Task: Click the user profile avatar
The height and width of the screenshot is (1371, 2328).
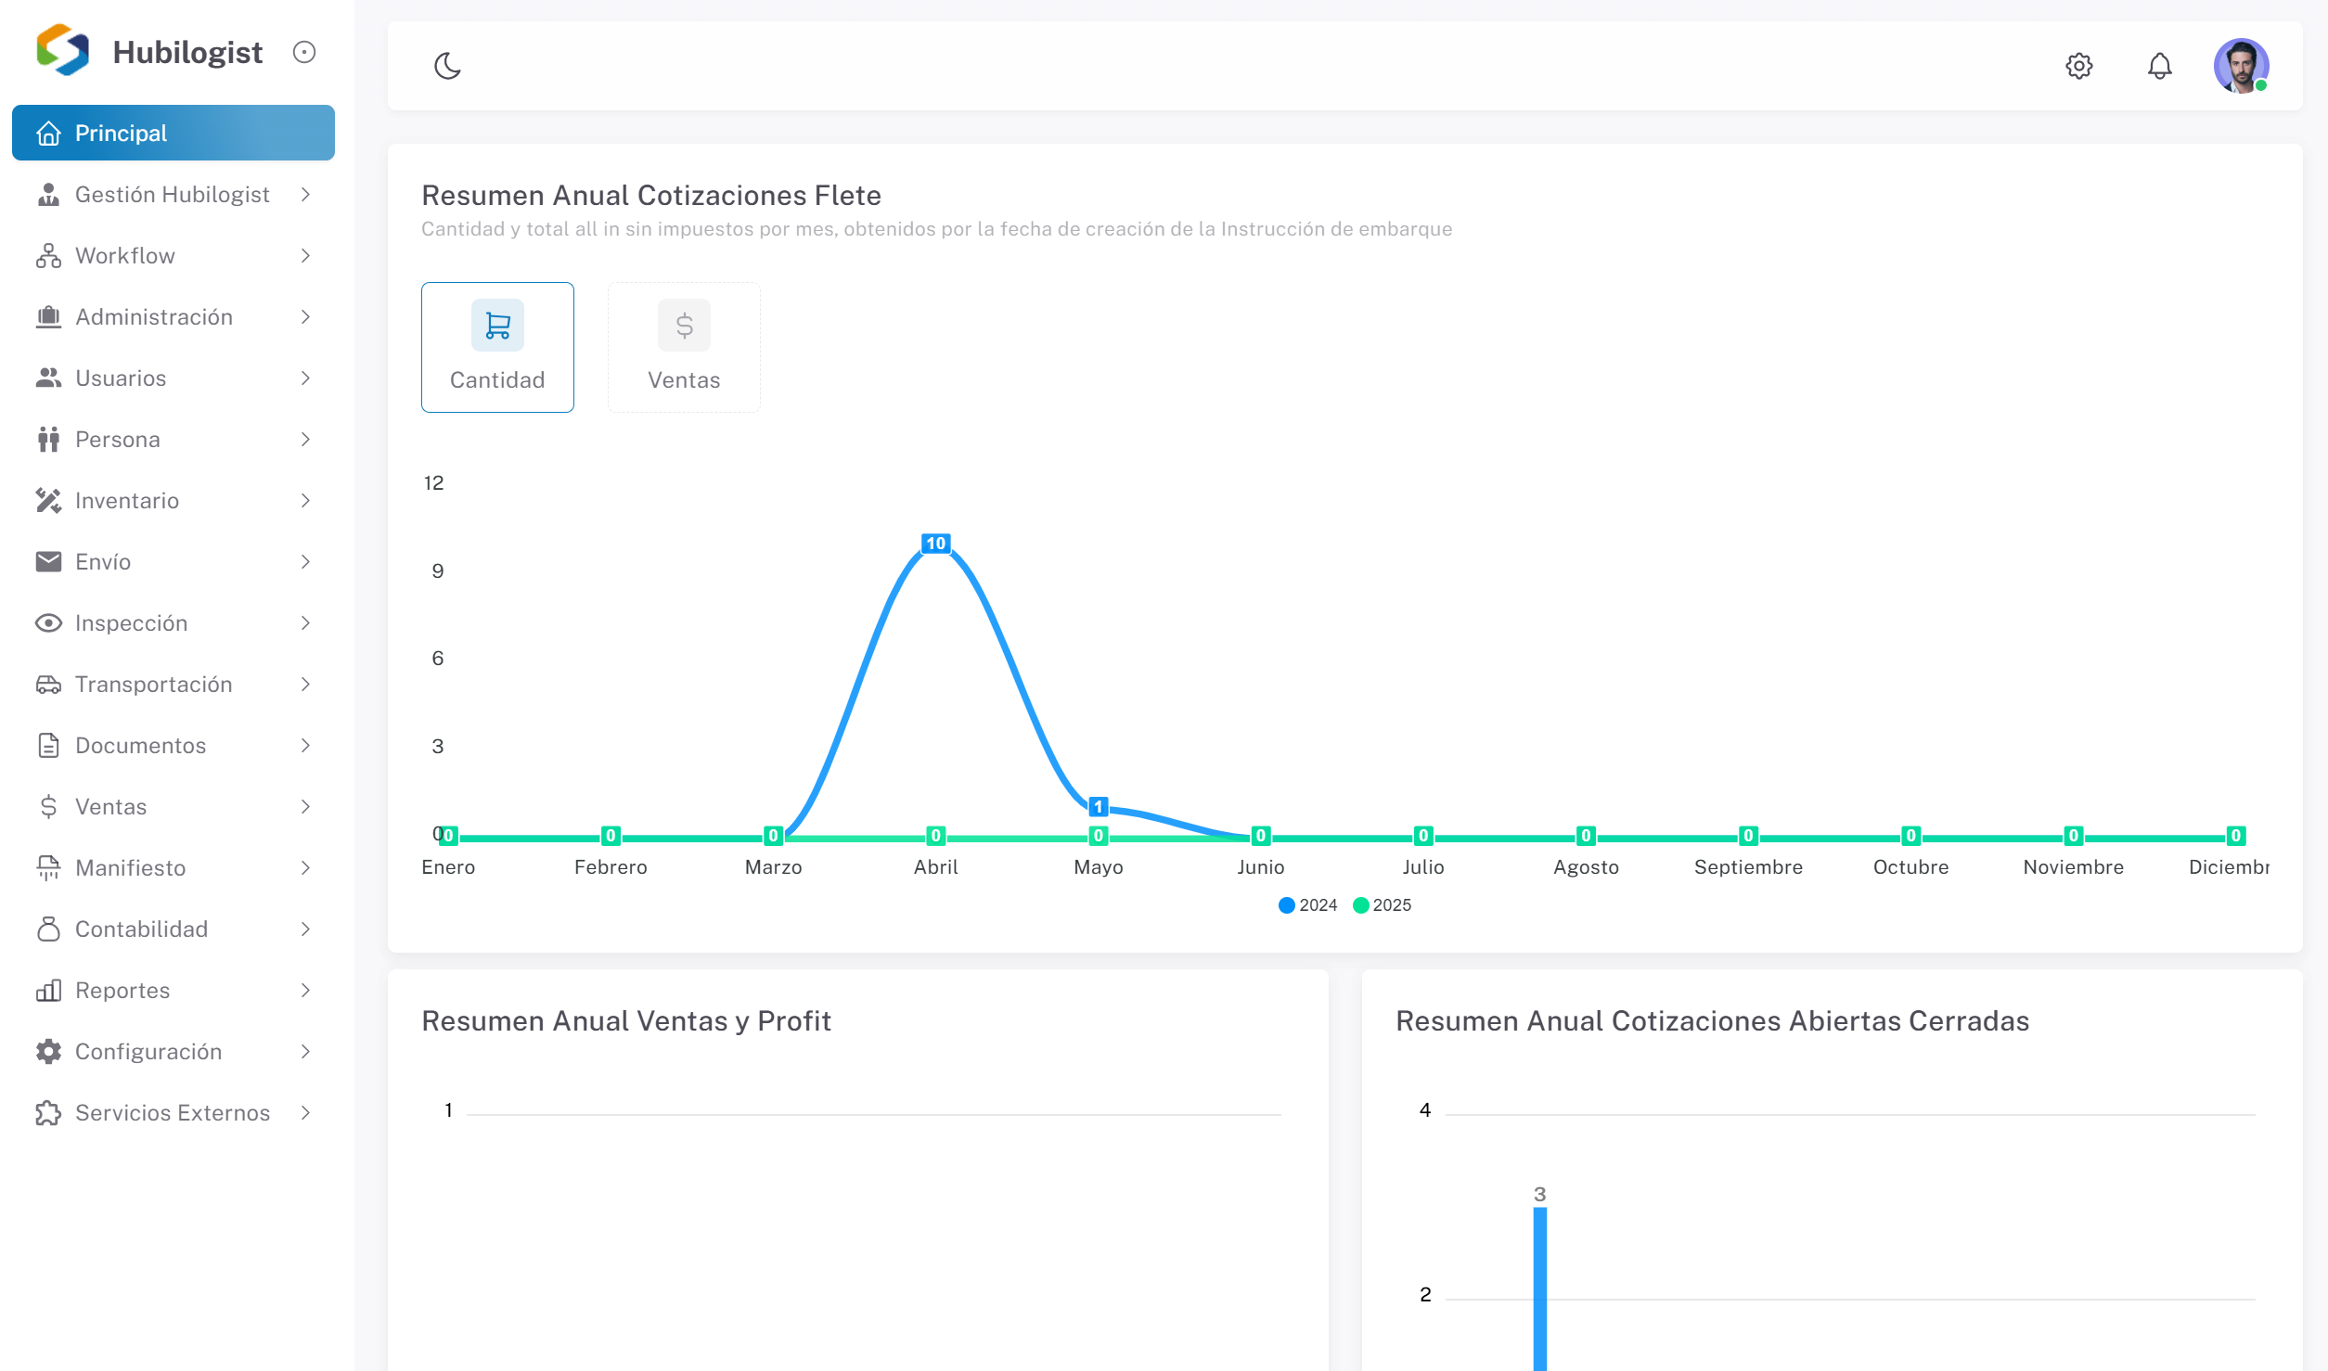Action: pyautogui.click(x=2240, y=66)
